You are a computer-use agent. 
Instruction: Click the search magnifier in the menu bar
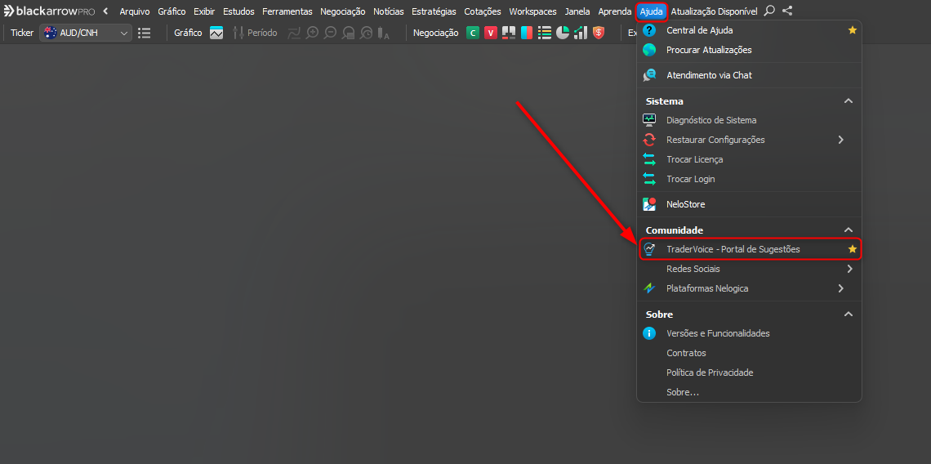[x=769, y=11]
